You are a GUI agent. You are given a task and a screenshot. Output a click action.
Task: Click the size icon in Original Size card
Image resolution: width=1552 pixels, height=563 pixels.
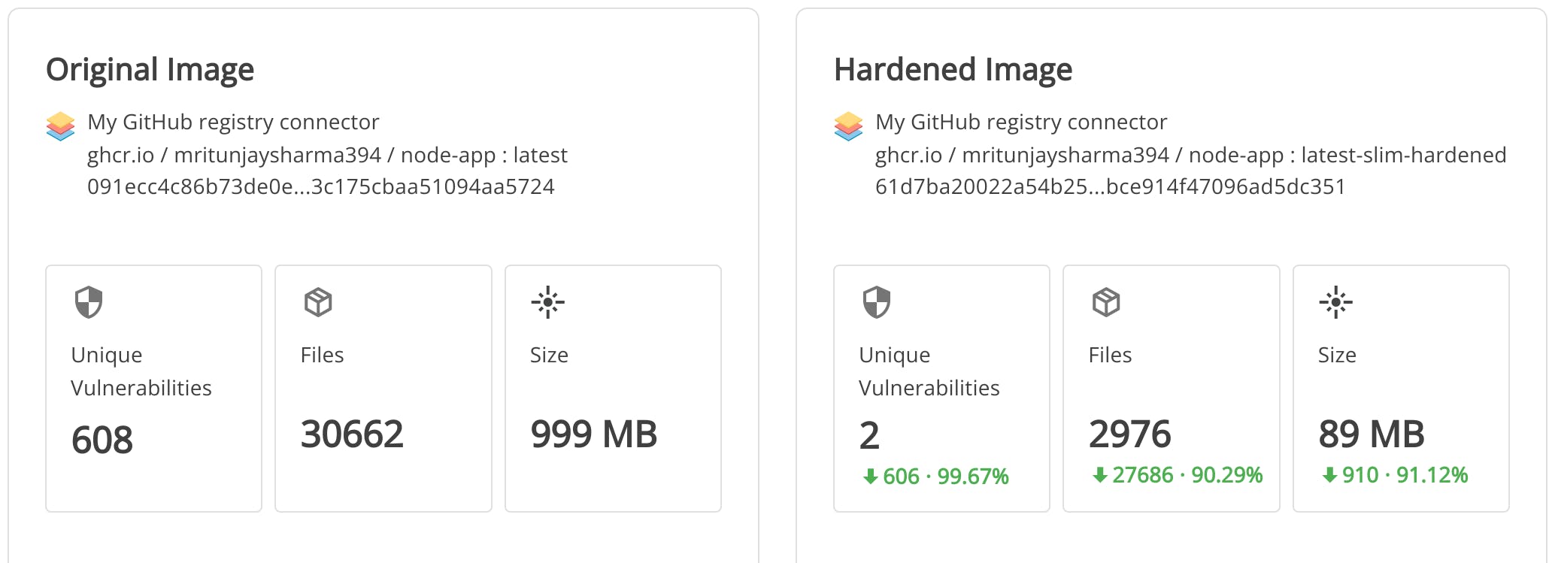pyautogui.click(x=548, y=302)
